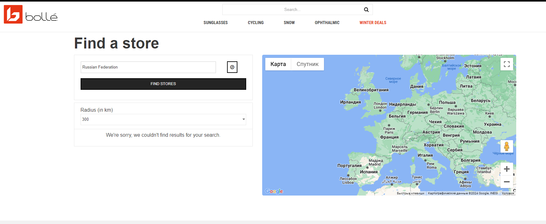Click the Мадрид Madrid map label
The image size is (546, 224).
click(376, 162)
